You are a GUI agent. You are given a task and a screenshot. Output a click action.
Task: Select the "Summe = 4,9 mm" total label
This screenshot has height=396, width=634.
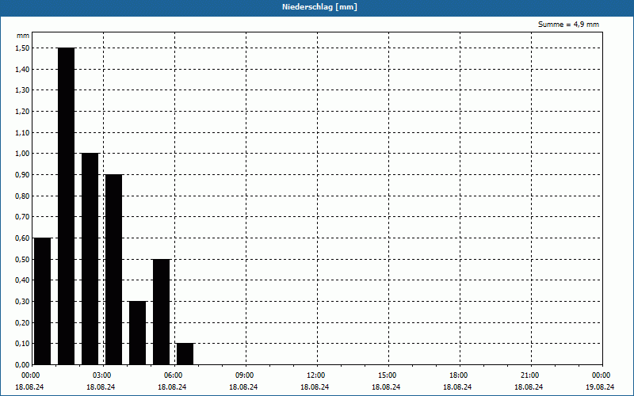coord(568,25)
